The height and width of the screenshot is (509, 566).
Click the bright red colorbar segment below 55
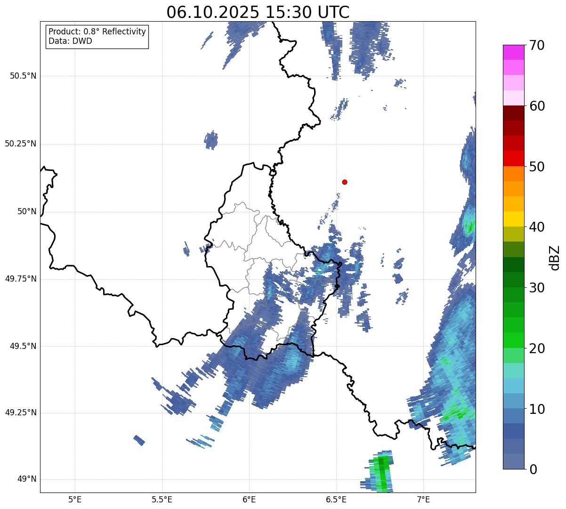click(513, 159)
